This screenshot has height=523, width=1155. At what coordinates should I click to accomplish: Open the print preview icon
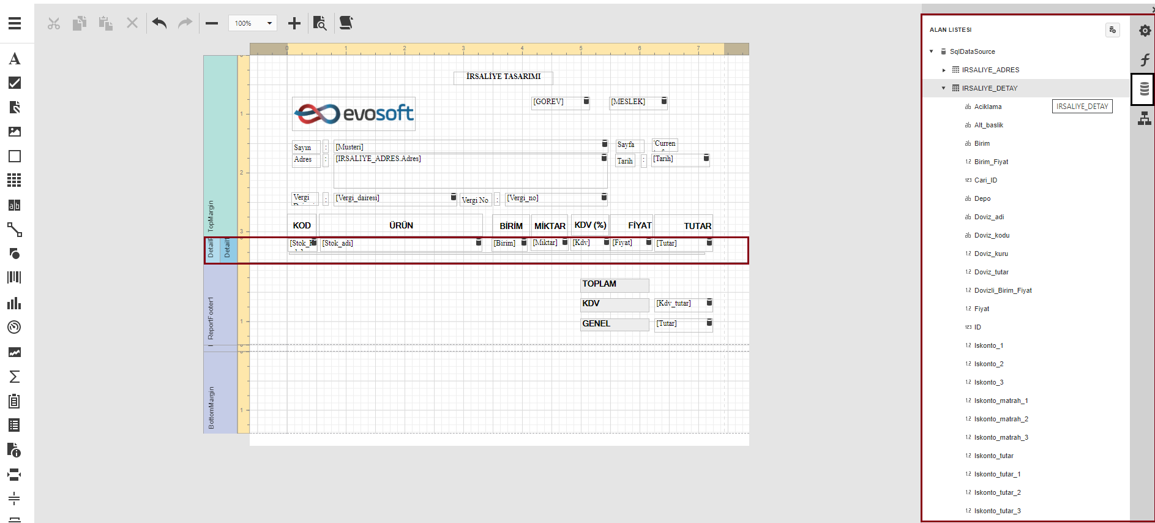[x=320, y=23]
